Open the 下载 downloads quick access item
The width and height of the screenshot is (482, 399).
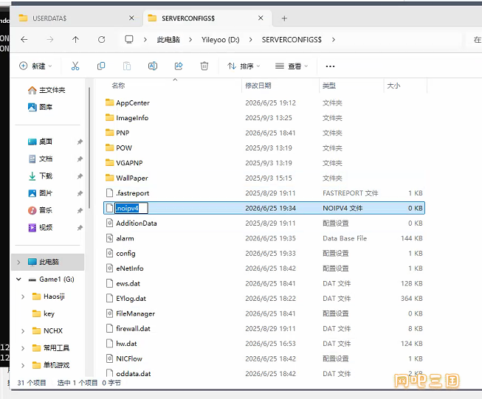(x=46, y=176)
